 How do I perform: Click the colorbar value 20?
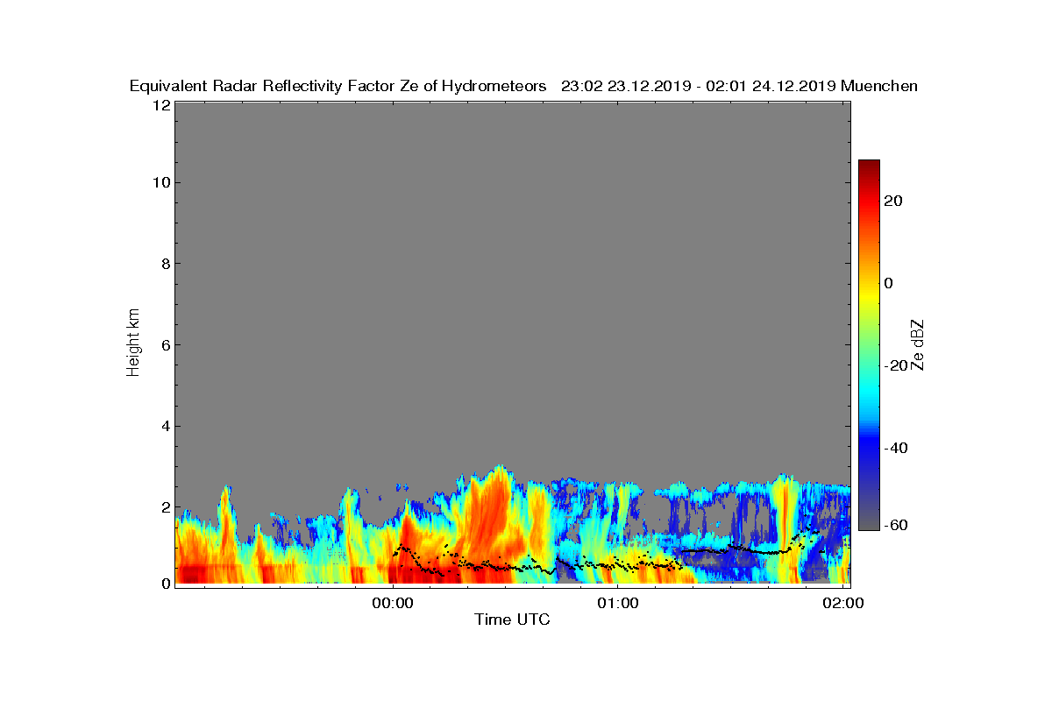(894, 201)
